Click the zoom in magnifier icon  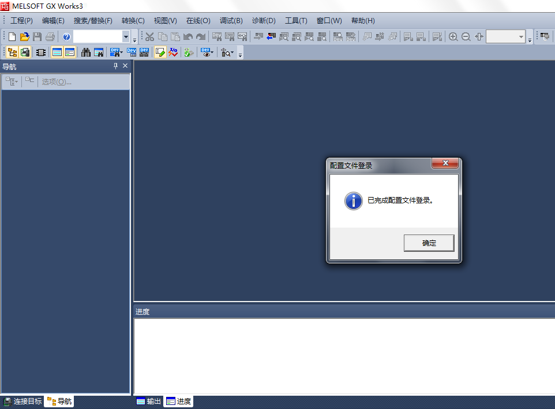453,37
